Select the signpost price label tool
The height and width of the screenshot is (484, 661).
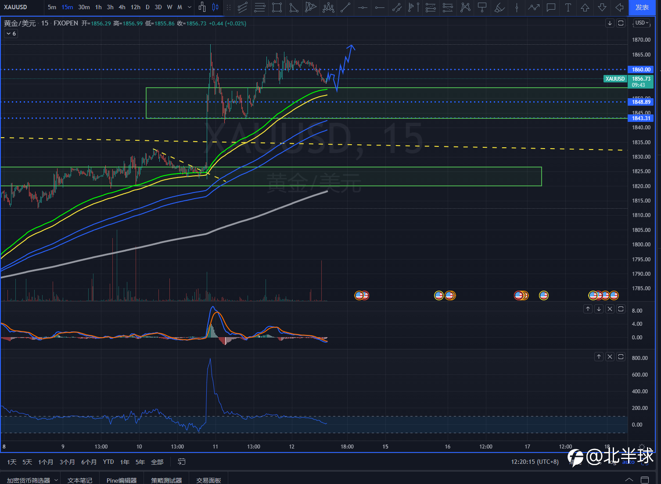click(x=482, y=7)
